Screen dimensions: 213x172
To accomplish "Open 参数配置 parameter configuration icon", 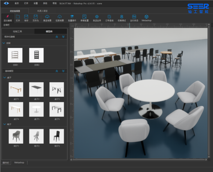I will pyautogui.click(x=84, y=17).
